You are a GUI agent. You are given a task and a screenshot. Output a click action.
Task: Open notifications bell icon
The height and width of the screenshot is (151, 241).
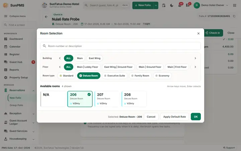click(x=180, y=5)
